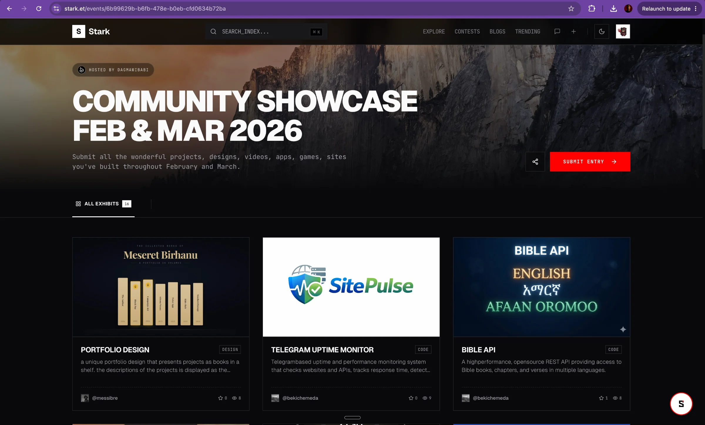
Task: Open the Meseret Birhanu portfolio thumbnail
Action: point(161,287)
